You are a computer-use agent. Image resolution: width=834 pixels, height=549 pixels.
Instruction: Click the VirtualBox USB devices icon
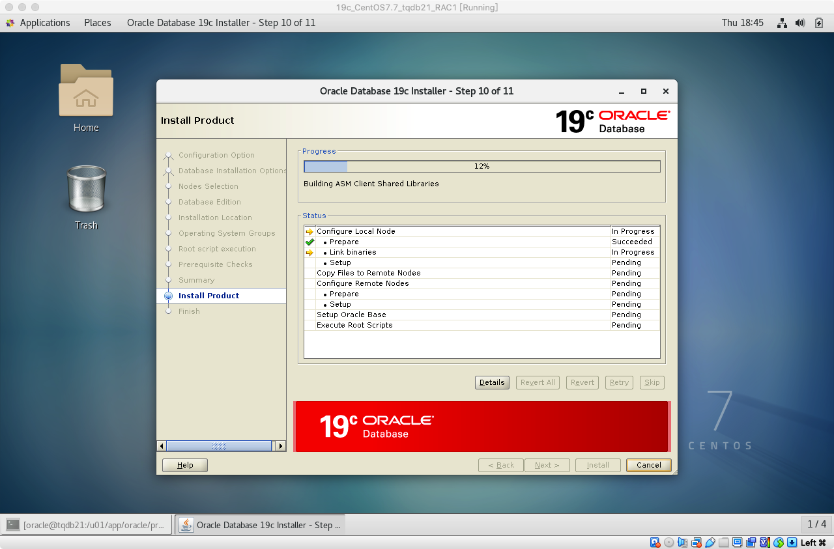tap(710, 542)
